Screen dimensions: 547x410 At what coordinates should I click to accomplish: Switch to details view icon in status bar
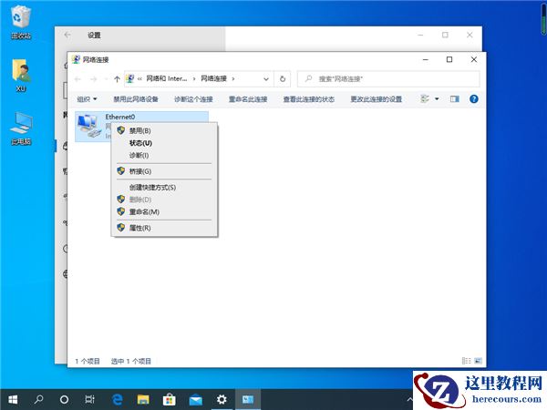coord(466,361)
